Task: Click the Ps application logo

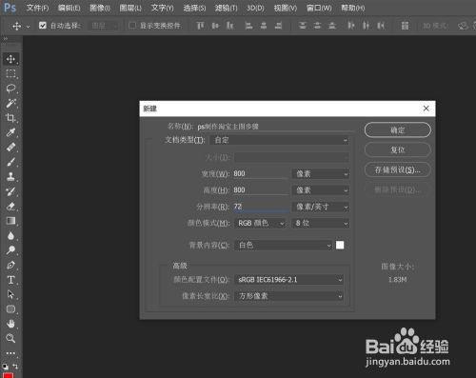Action: point(10,7)
